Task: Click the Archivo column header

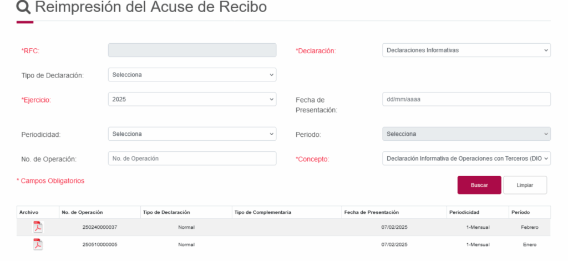Action: 29,212
